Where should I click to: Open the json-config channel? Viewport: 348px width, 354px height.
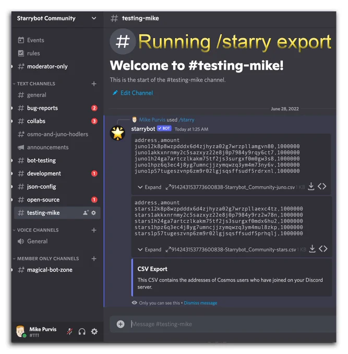tap(37, 186)
